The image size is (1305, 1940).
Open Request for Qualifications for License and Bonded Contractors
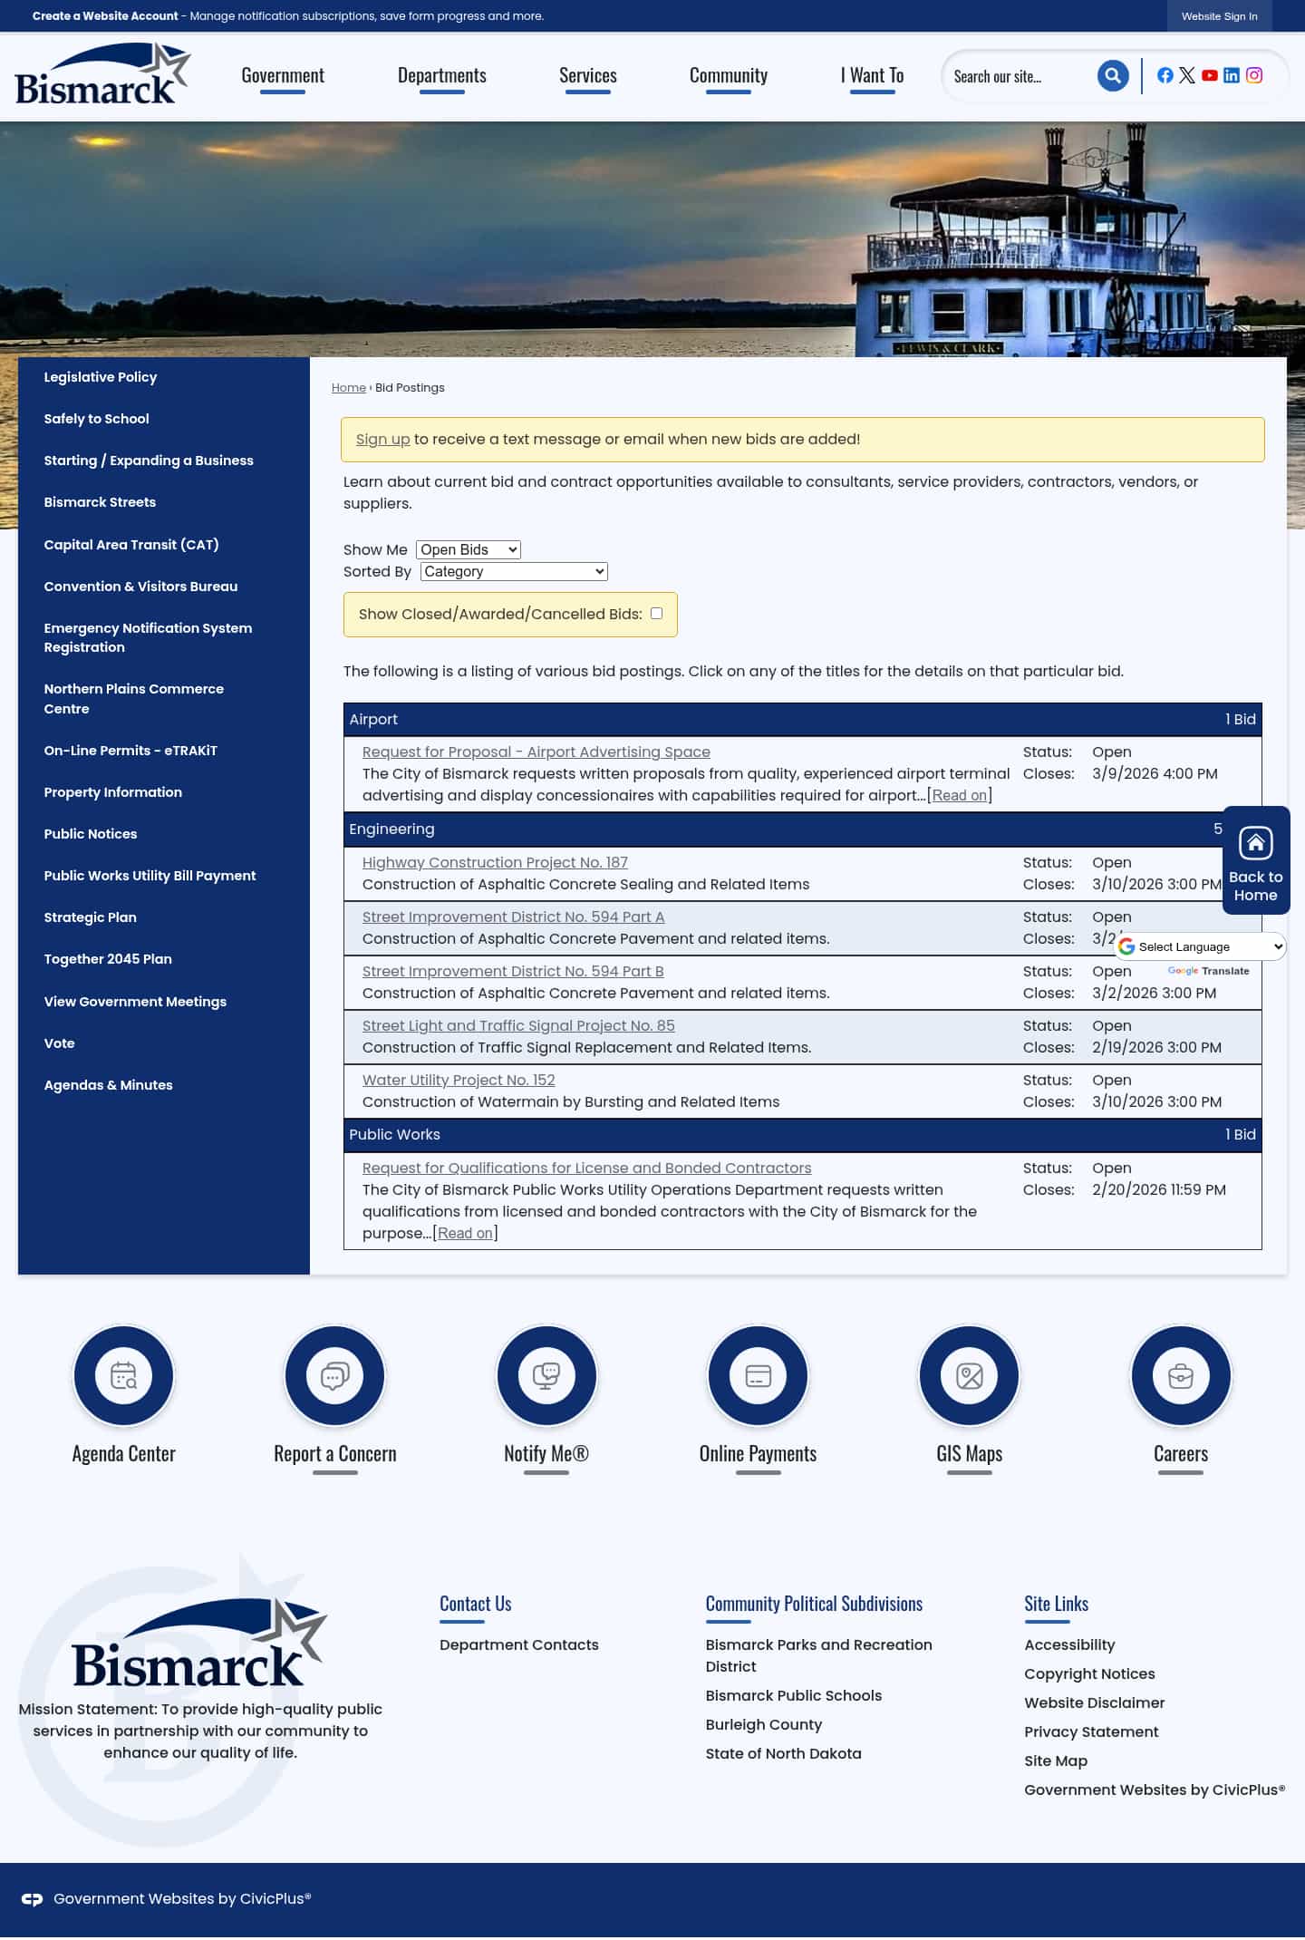point(587,1168)
